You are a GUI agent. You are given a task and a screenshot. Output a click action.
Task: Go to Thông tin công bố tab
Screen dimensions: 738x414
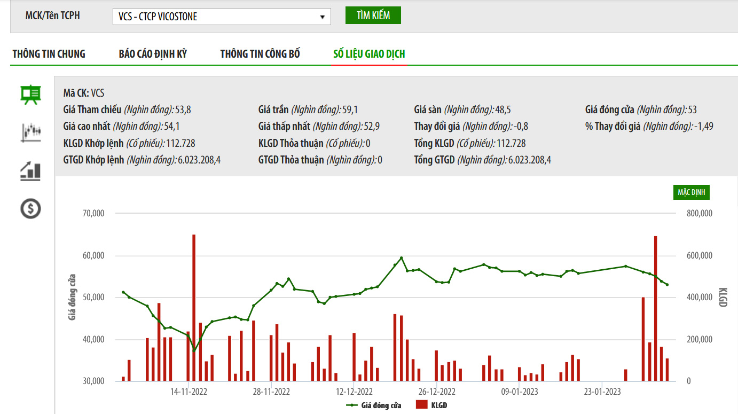[x=260, y=54]
